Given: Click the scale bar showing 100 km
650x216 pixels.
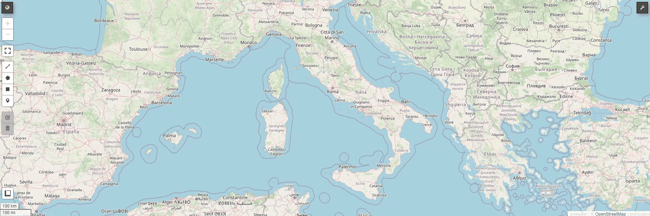Looking at the screenshot, I should tap(9, 206).
